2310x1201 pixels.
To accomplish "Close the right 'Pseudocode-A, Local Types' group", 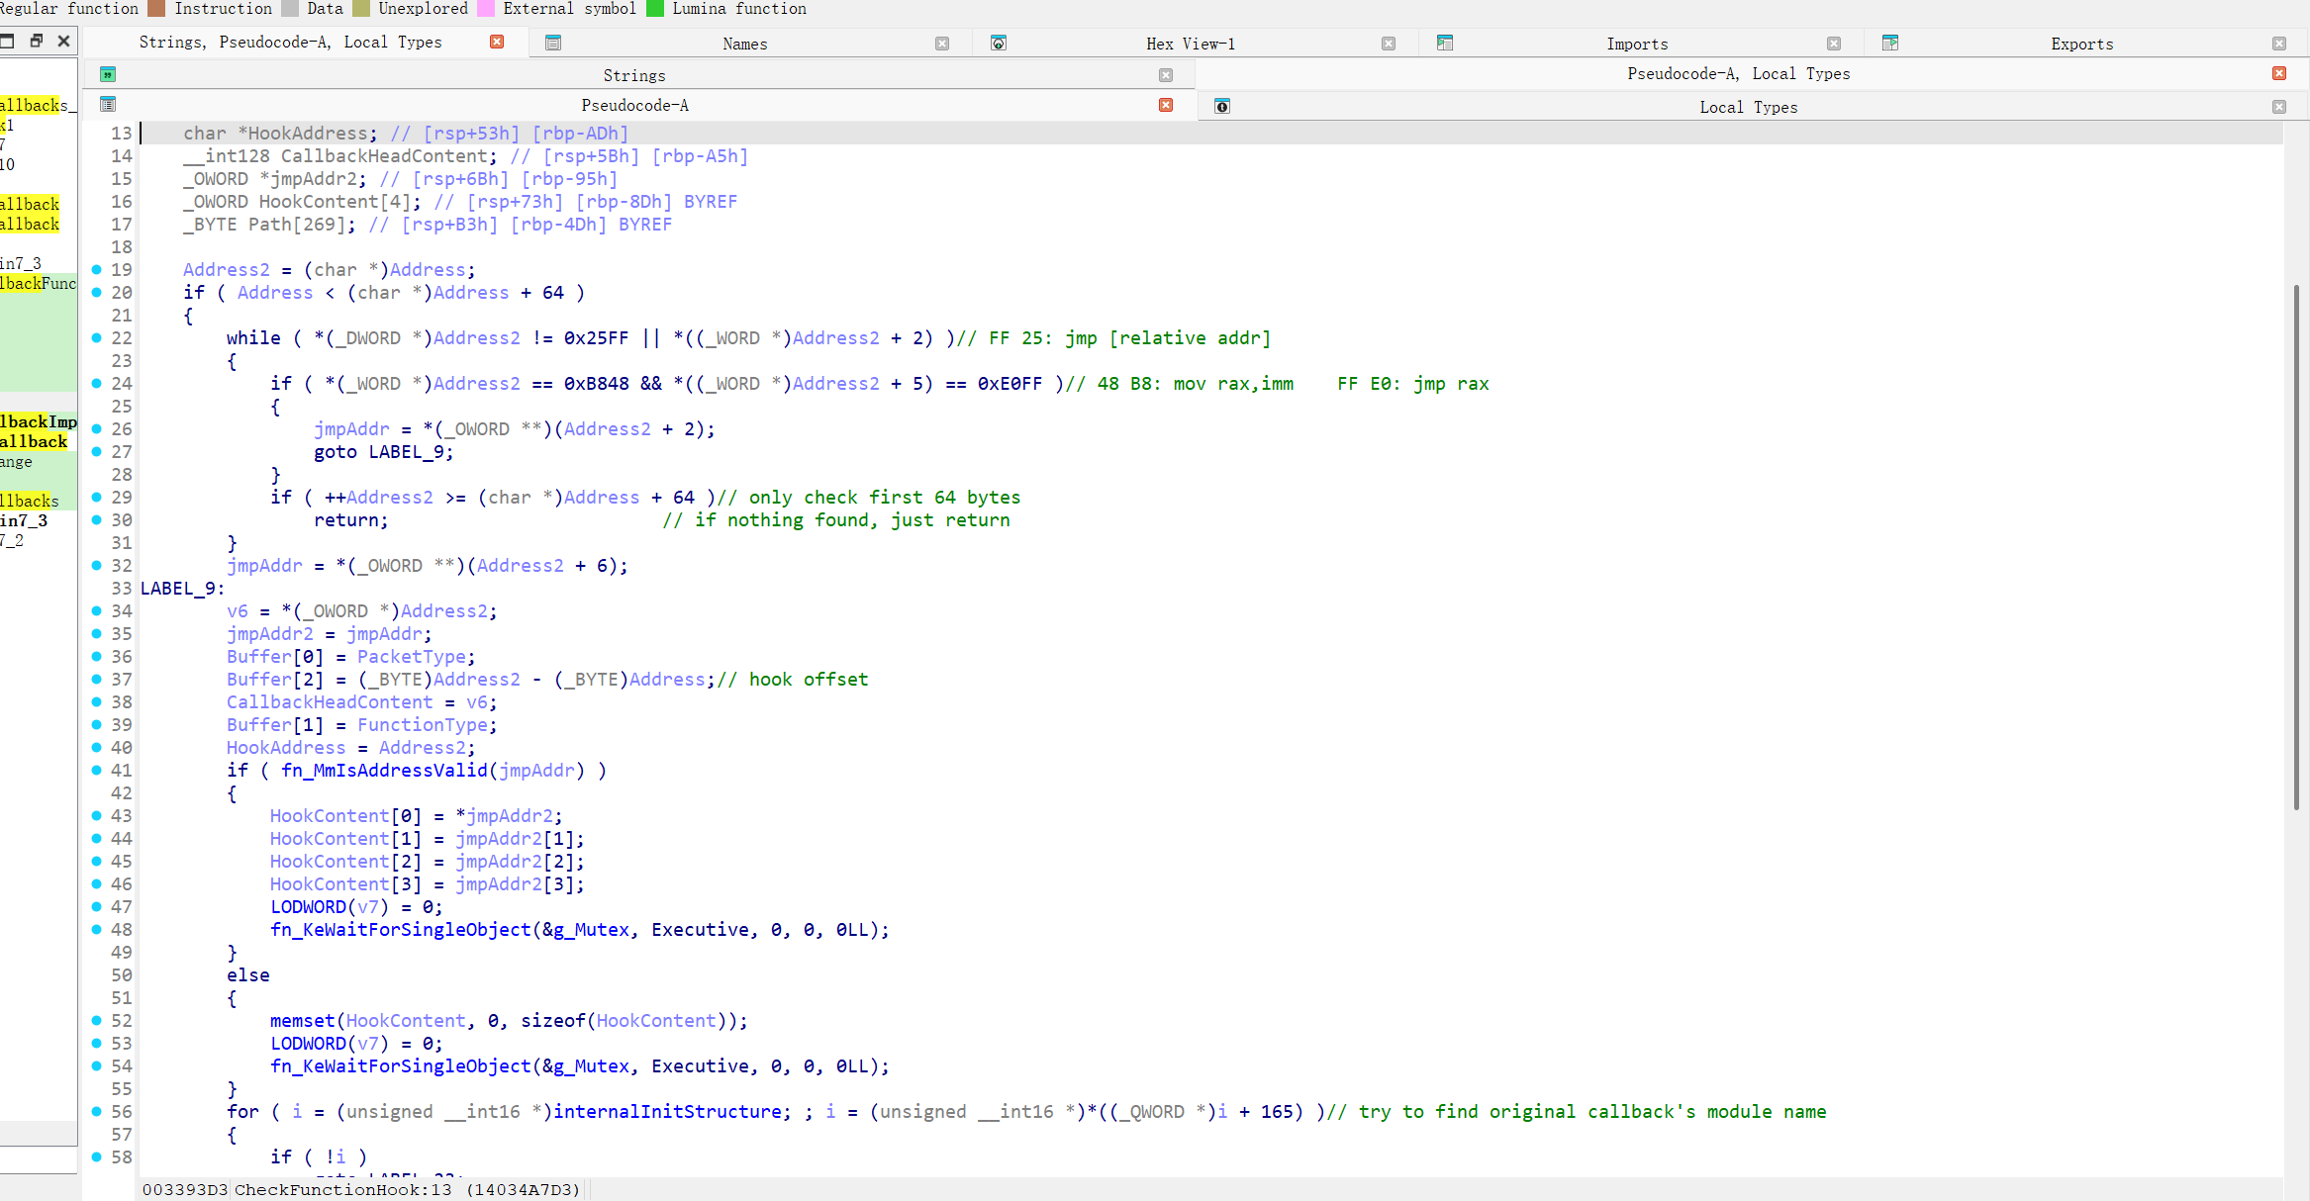I will (x=2279, y=73).
